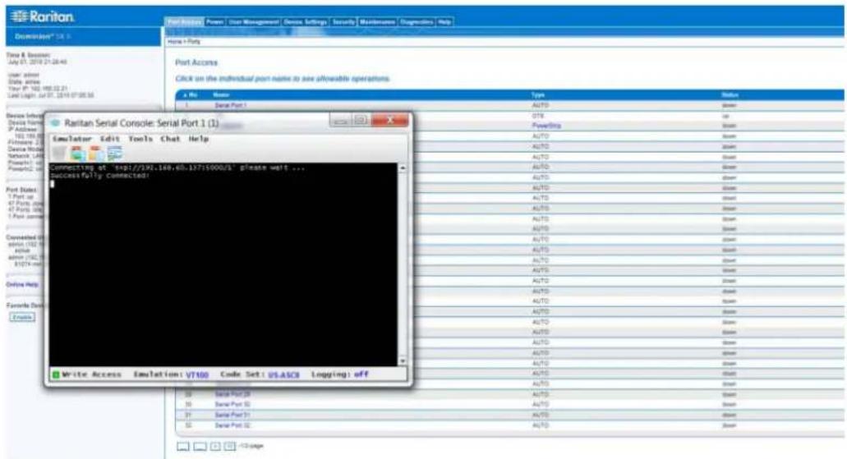
Task: Click the VT100 emulation link
Action: (x=197, y=374)
